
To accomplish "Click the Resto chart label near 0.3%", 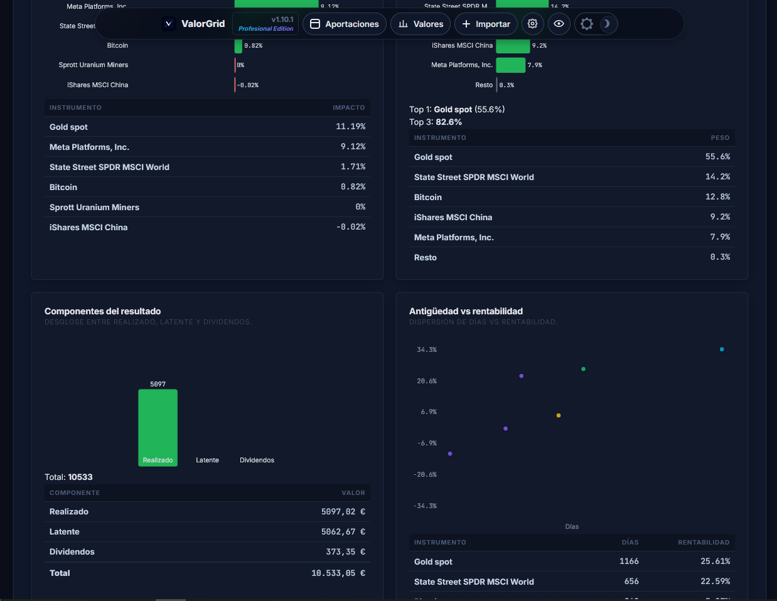I will coord(484,85).
